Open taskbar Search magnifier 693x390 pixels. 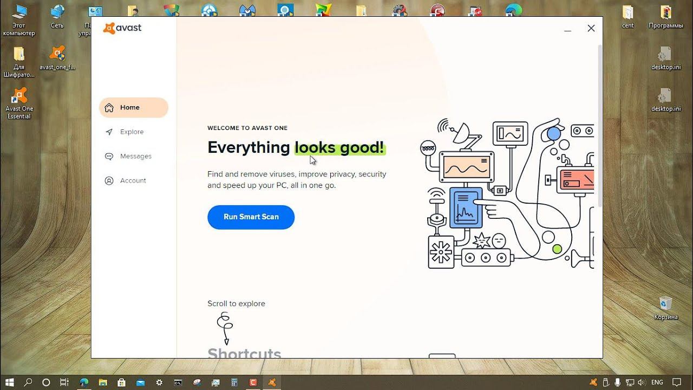[x=28, y=382]
